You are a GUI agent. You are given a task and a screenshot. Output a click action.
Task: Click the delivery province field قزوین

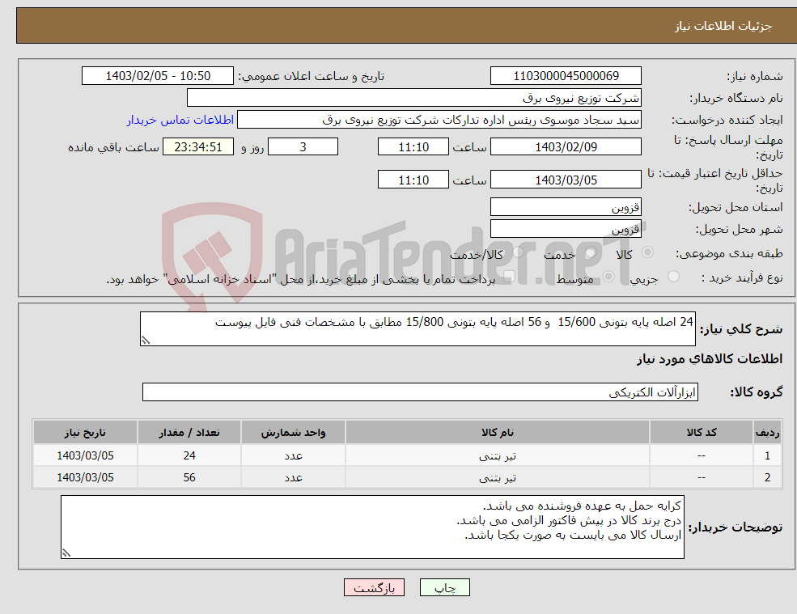point(566,207)
